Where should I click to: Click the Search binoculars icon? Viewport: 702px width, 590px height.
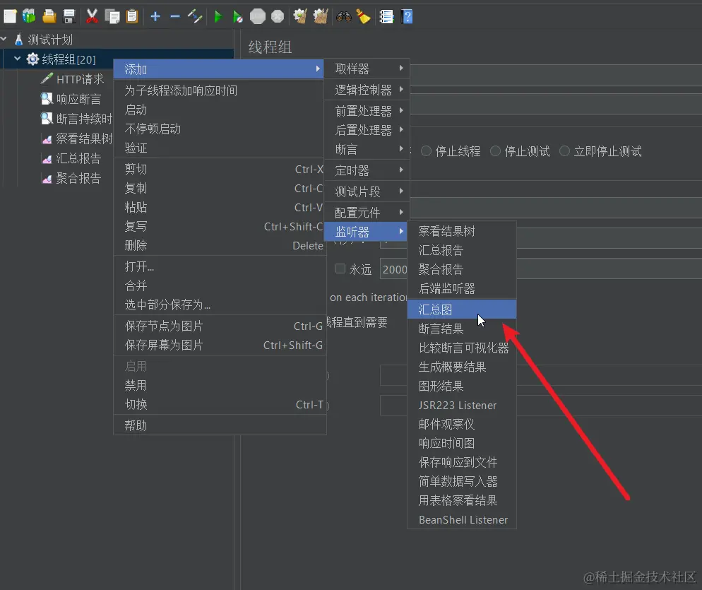tap(343, 16)
